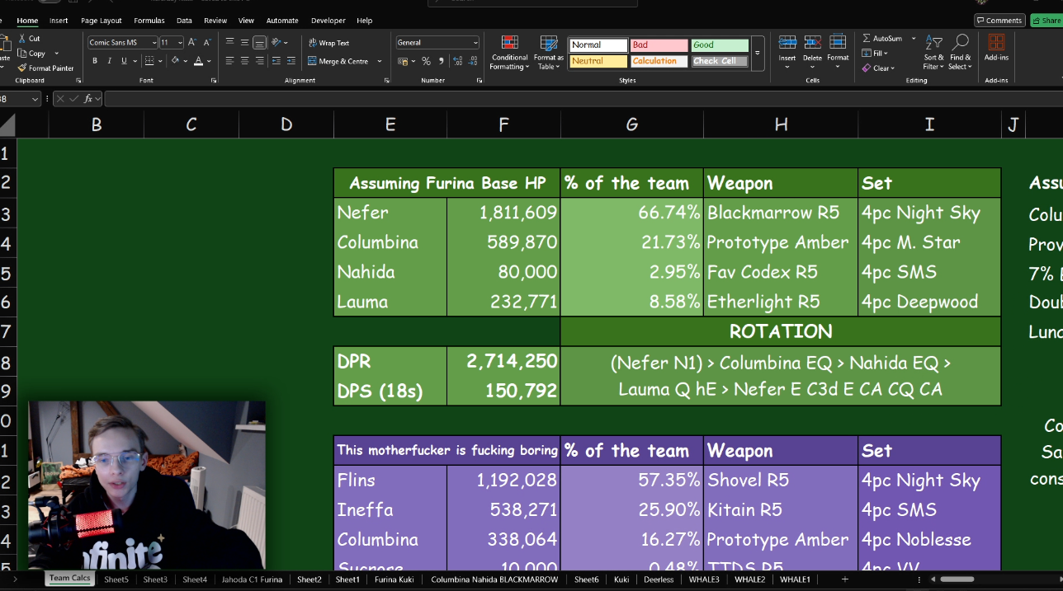This screenshot has height=591, width=1063.
Task: Align text right in the cell
Action: [259, 61]
